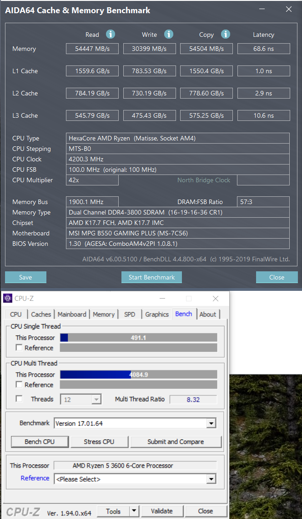The height and width of the screenshot is (519, 302).
Task: Open the Caches tab in CPU-Z
Action: pyautogui.click(x=41, y=314)
